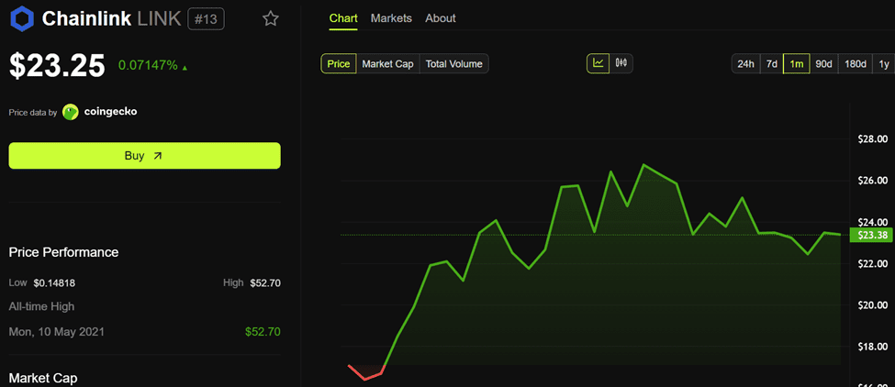The image size is (895, 387).
Task: Set chart range to 24h
Action: click(745, 63)
